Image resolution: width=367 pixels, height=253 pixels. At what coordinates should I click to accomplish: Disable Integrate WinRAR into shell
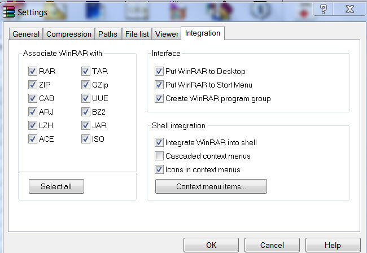(159, 142)
